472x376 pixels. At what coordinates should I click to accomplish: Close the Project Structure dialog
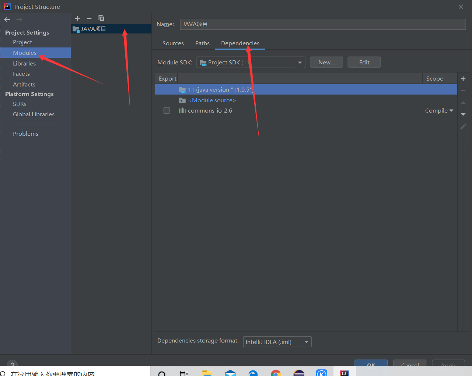[461, 7]
